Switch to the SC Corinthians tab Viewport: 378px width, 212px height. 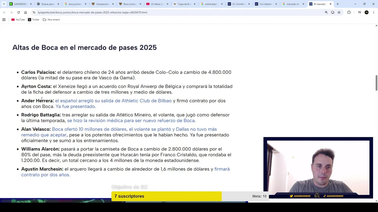(238, 4)
